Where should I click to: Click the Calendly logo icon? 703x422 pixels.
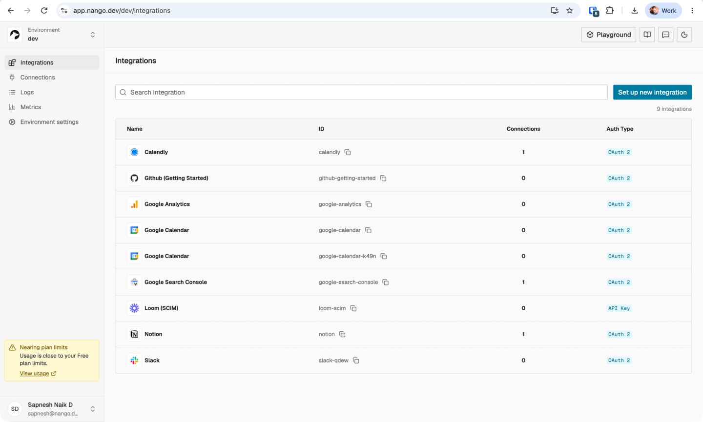click(134, 152)
